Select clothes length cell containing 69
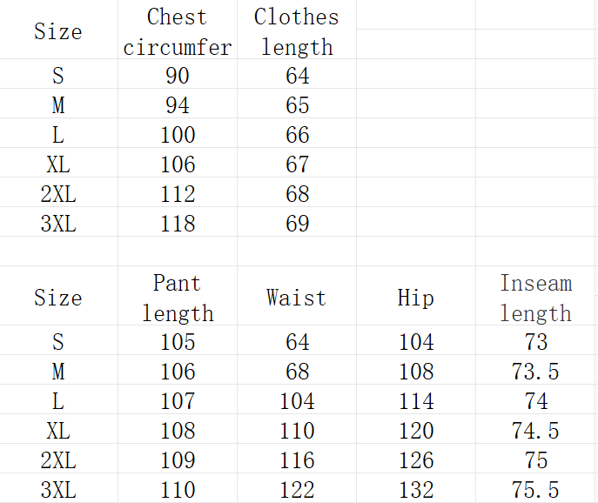This screenshot has width=598, height=503. 297,224
